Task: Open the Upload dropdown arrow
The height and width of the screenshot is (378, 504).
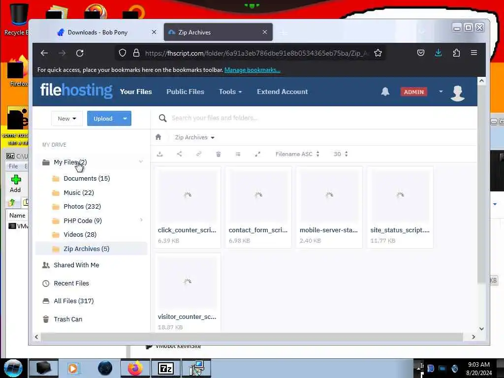Action: click(125, 119)
